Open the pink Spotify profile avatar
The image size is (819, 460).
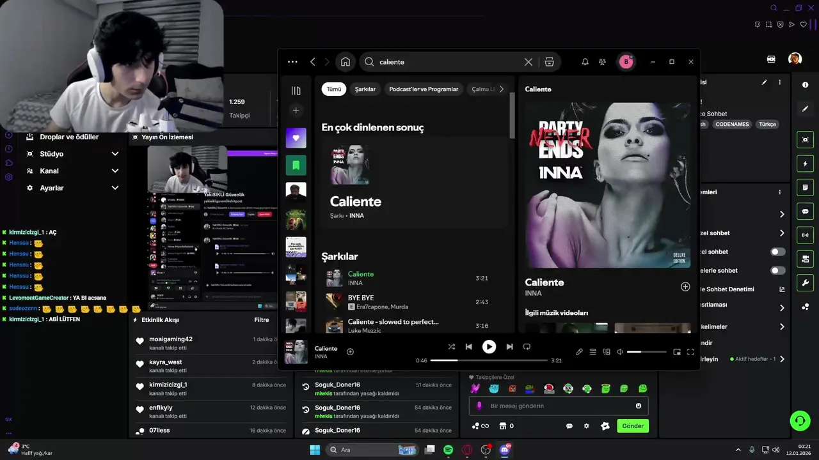coord(626,62)
